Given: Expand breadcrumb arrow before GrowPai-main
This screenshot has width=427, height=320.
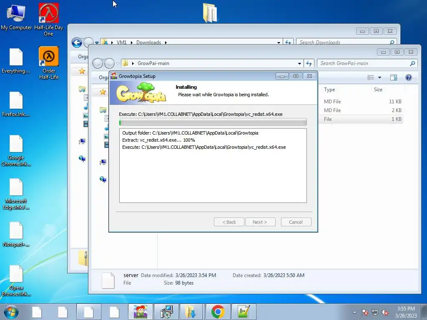Looking at the screenshot, I should point(133,63).
